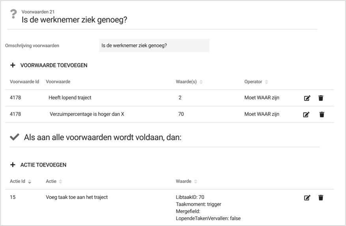Click the plus icon for Actie toevoegen
The height and width of the screenshot is (226, 346).
13,165
